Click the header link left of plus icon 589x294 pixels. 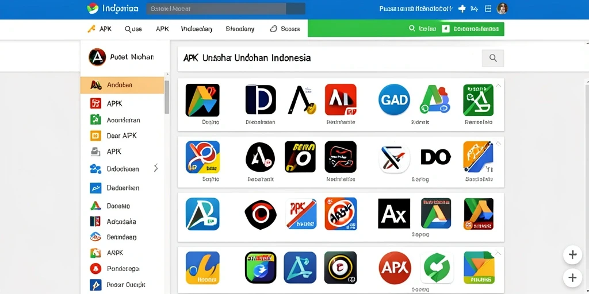pyautogui.click(x=416, y=9)
